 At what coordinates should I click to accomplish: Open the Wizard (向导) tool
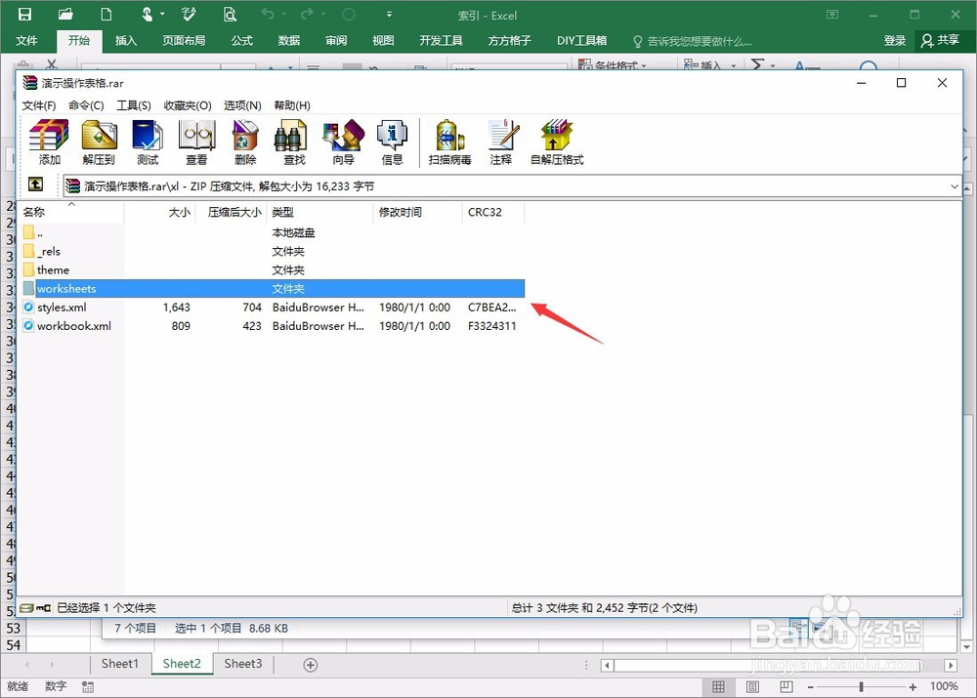tap(343, 143)
